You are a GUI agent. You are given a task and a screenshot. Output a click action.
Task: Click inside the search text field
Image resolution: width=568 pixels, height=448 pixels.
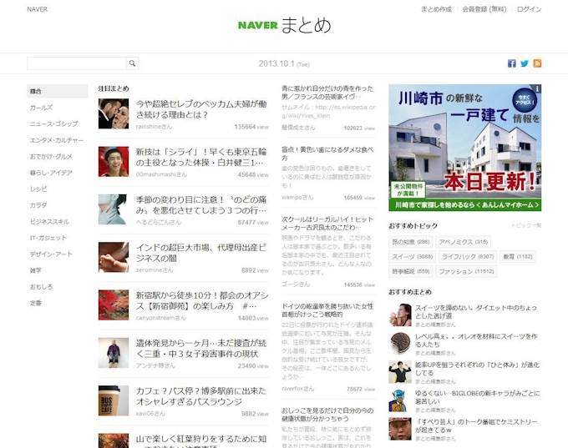(76, 63)
